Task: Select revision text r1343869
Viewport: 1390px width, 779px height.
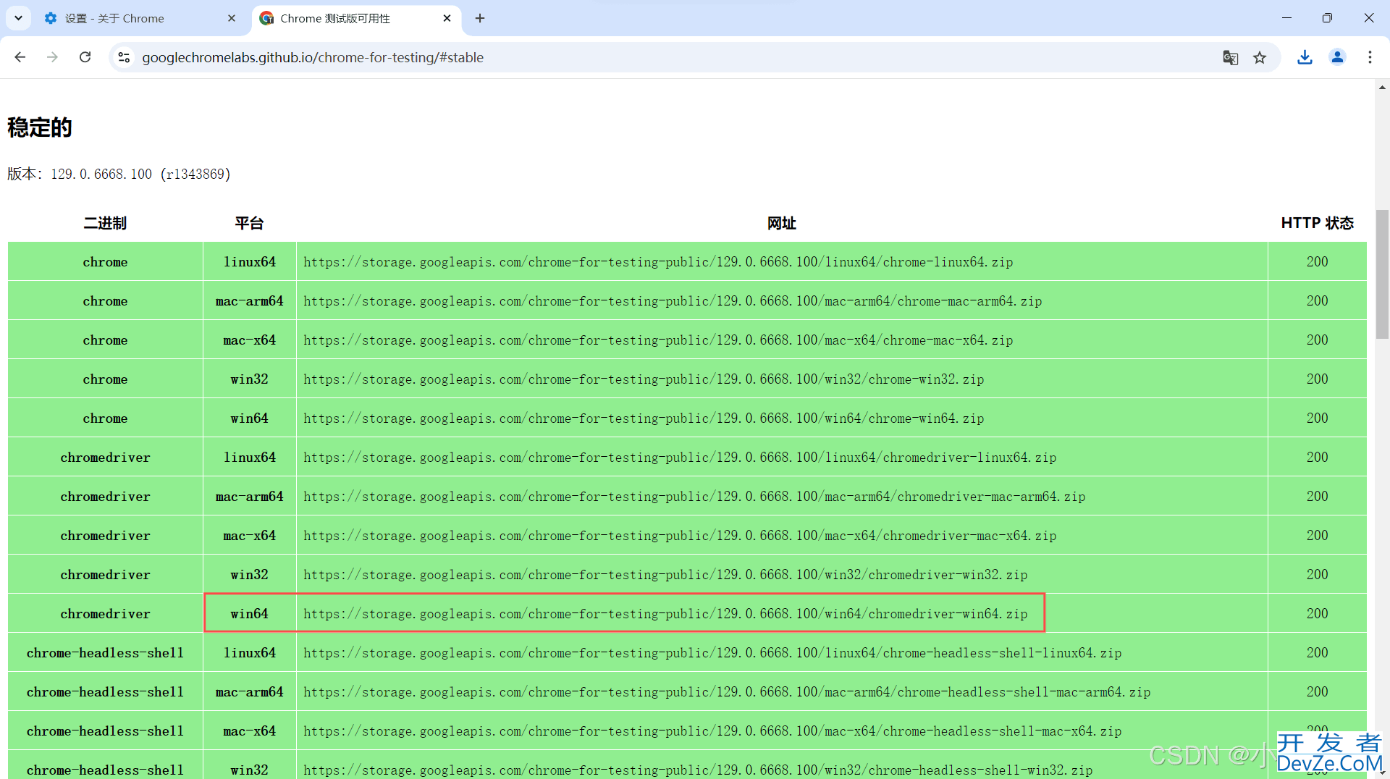Action: (x=195, y=174)
